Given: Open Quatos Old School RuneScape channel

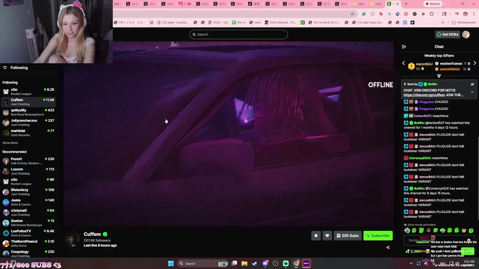Looking at the screenshot, I should [28, 223].
